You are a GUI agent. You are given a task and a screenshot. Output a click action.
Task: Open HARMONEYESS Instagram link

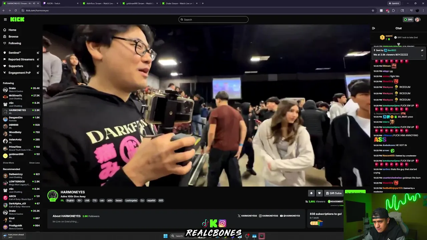coord(269,216)
